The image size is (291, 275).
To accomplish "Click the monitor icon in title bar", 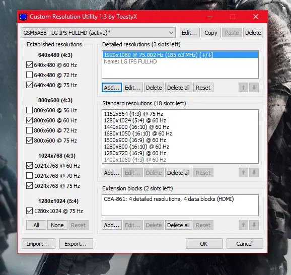I will click(x=23, y=17).
